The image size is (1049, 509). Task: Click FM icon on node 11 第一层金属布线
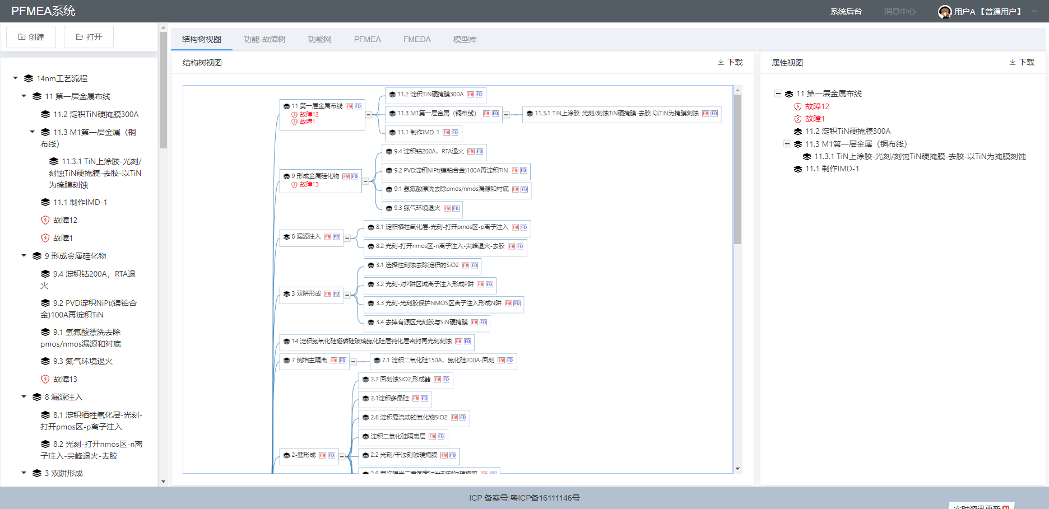349,106
